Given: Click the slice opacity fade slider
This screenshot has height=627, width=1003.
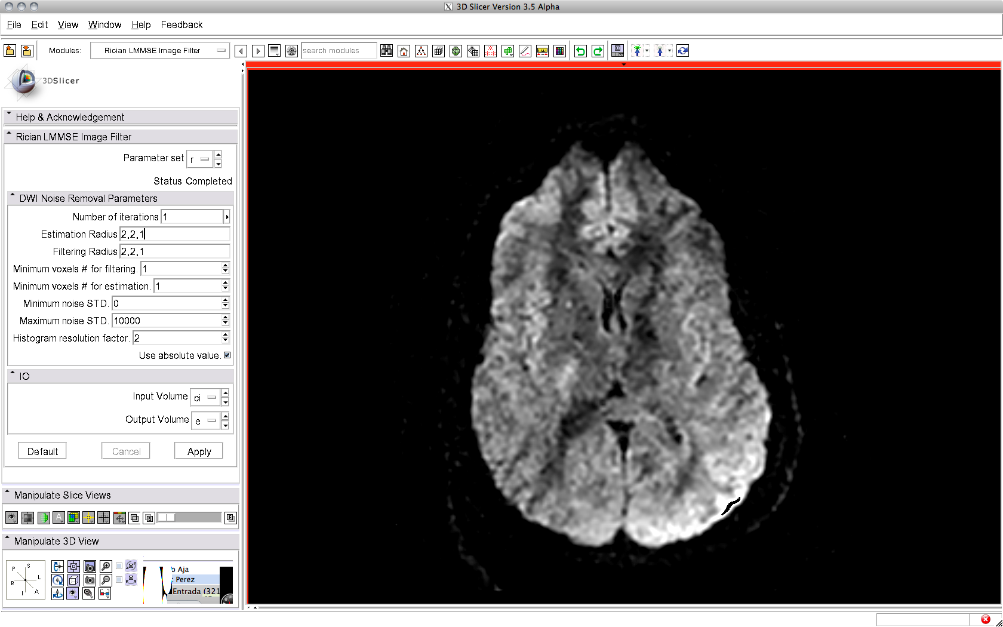Looking at the screenshot, I should point(189,518).
